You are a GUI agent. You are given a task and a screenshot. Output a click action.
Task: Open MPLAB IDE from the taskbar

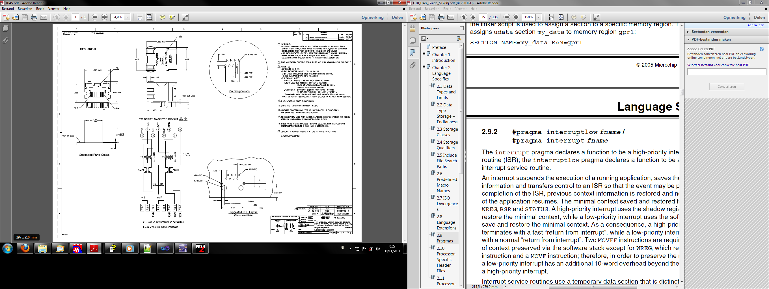pyautogui.click(x=77, y=248)
